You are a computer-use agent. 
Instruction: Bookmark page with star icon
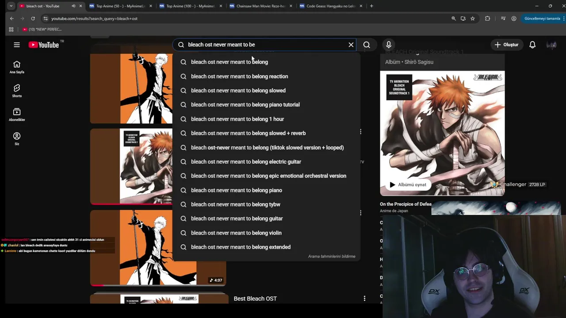473,19
